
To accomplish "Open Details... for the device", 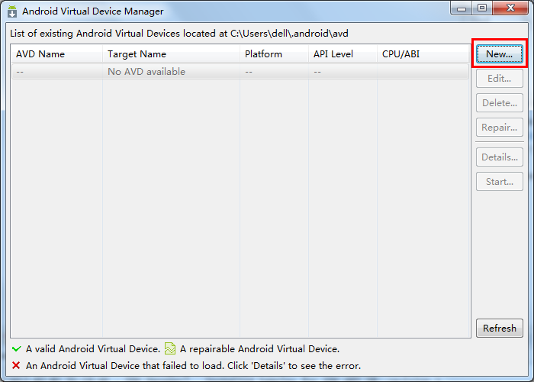I will tap(500, 157).
